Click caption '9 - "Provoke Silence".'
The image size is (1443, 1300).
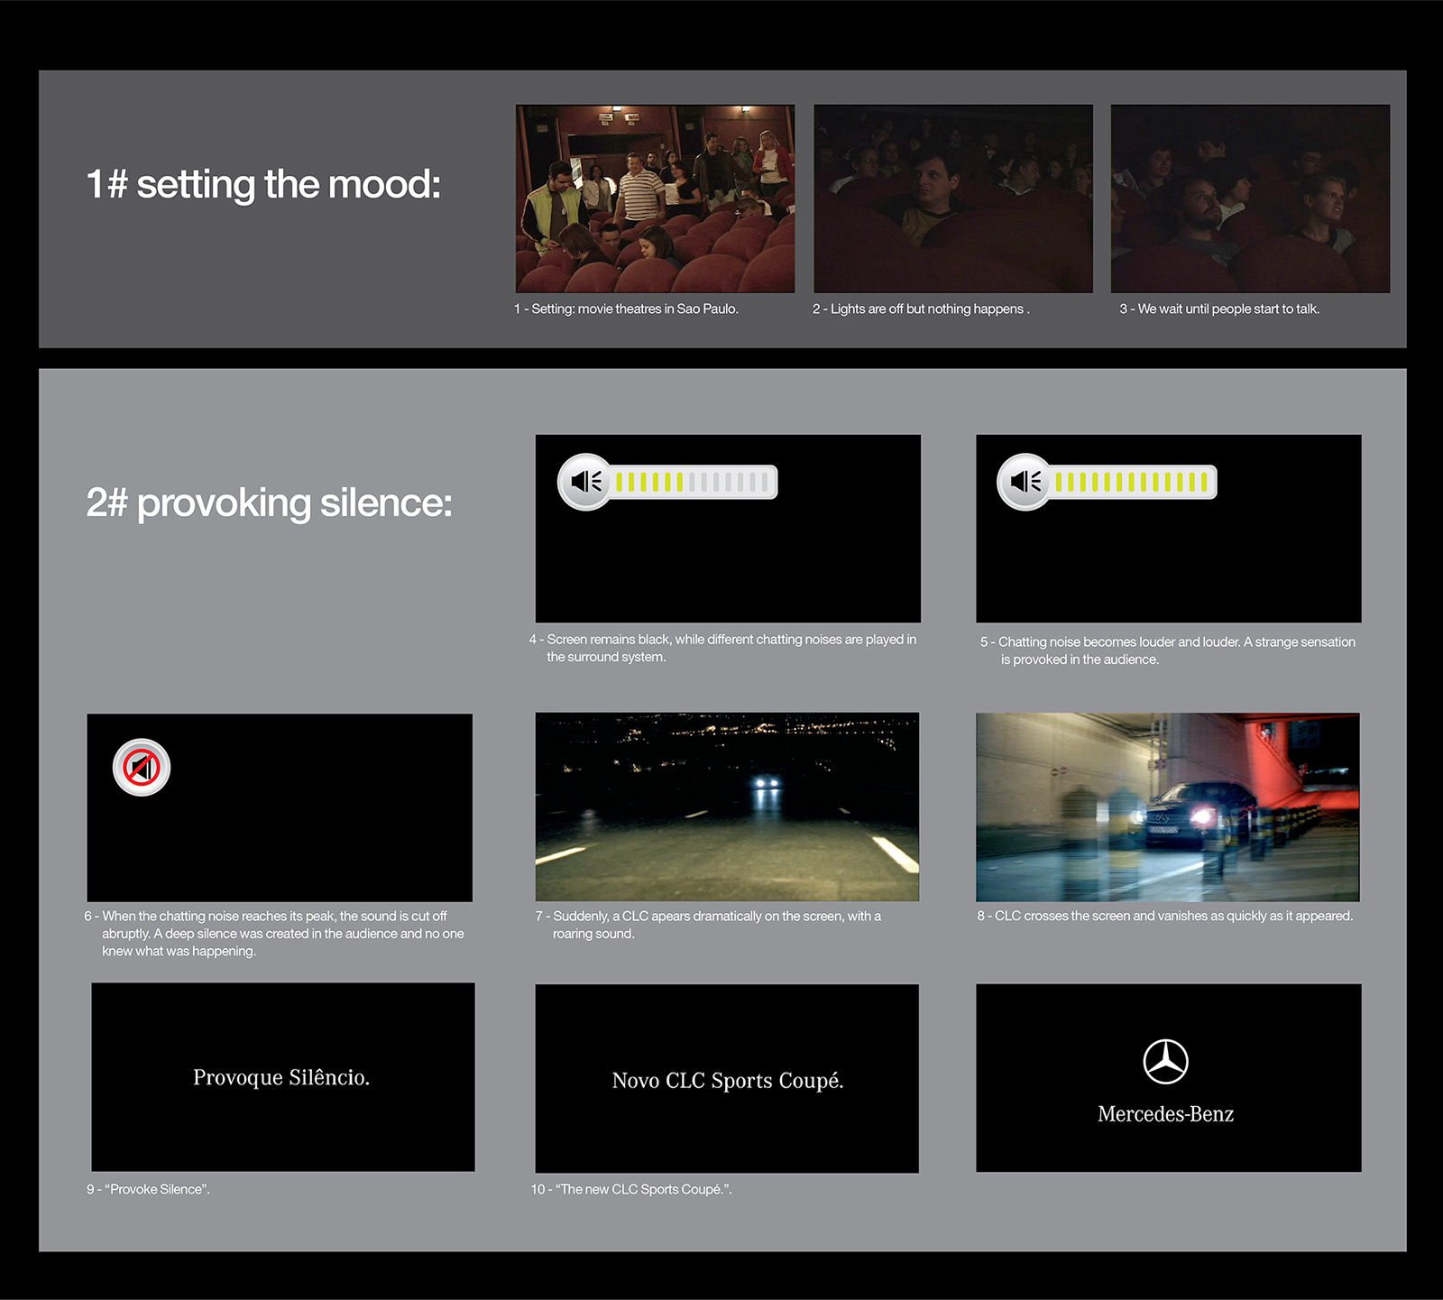coord(148,1189)
